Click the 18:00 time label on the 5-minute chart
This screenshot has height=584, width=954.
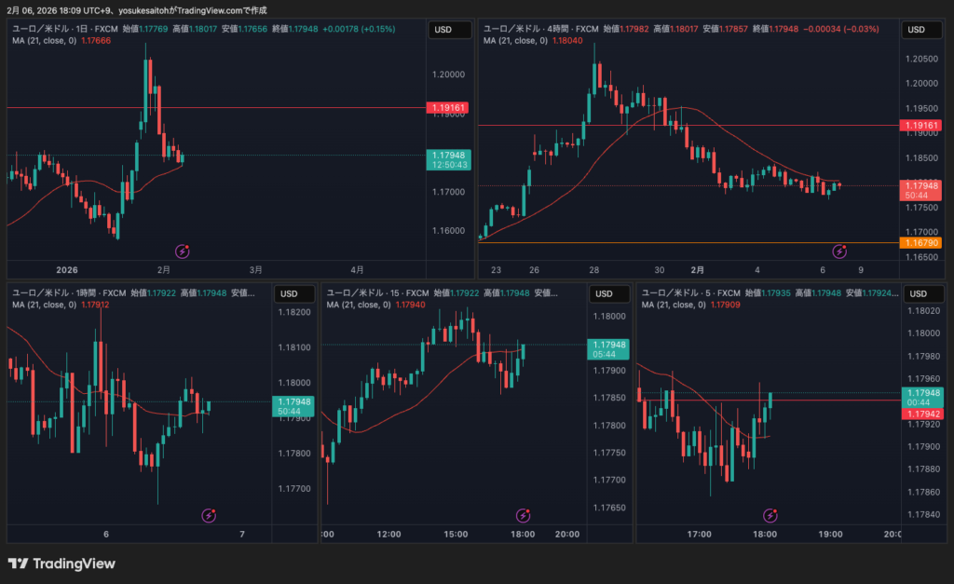coord(765,535)
